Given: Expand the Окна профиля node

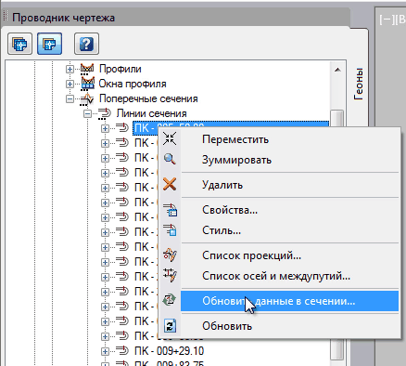Looking at the screenshot, I should [70, 84].
